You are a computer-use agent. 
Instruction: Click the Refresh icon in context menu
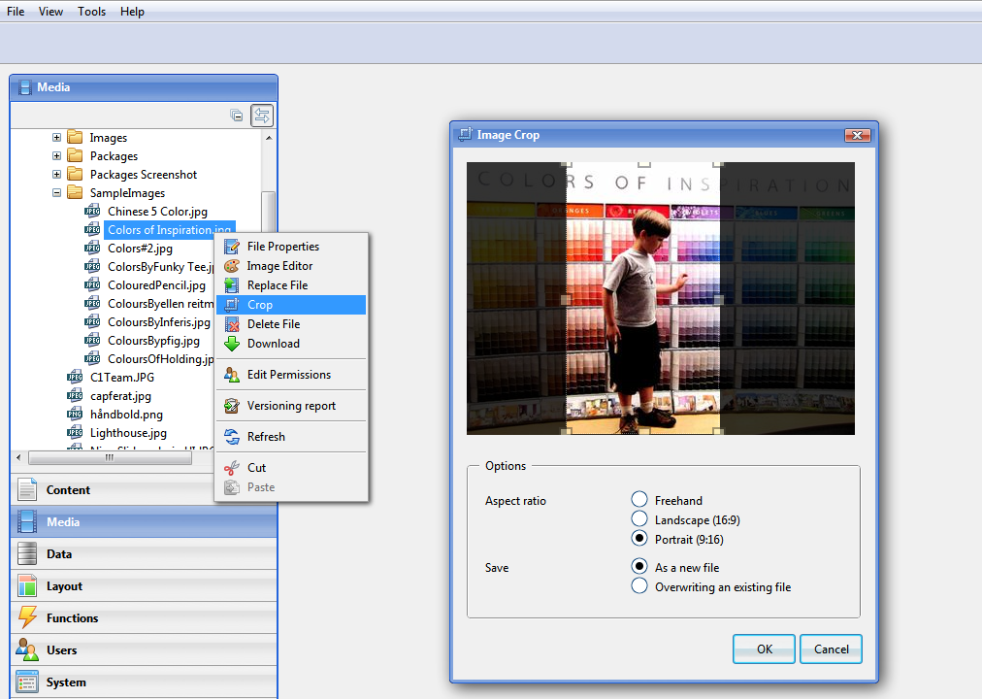click(231, 437)
